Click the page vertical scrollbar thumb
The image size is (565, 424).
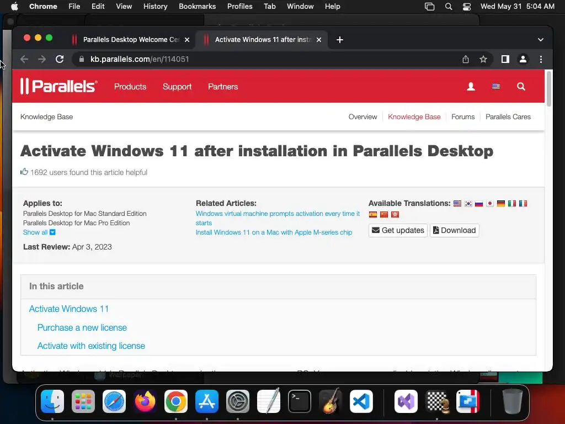pyautogui.click(x=549, y=89)
